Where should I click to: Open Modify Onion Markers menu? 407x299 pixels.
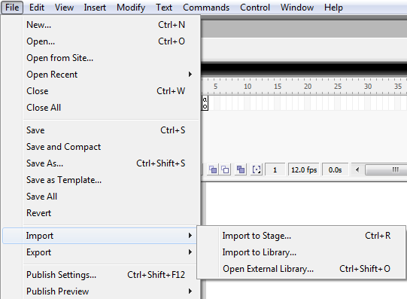[257, 170]
